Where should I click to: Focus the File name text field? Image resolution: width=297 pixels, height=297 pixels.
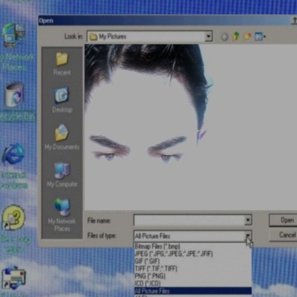tap(189, 220)
